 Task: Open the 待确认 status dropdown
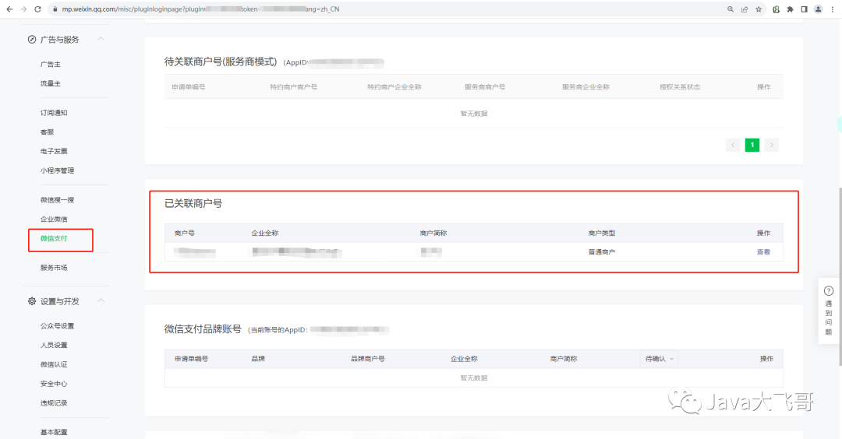click(x=660, y=359)
